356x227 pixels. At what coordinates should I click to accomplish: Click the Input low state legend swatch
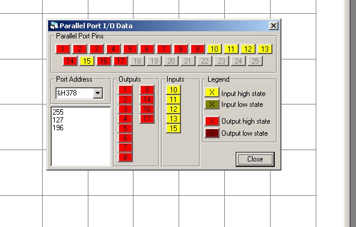click(212, 104)
